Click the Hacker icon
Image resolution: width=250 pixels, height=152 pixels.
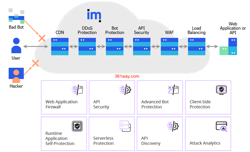pyautogui.click(x=16, y=75)
